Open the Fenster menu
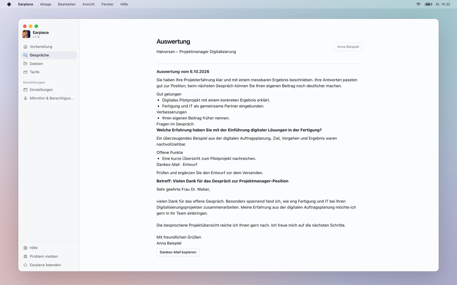The image size is (457, 285). pos(108,4)
